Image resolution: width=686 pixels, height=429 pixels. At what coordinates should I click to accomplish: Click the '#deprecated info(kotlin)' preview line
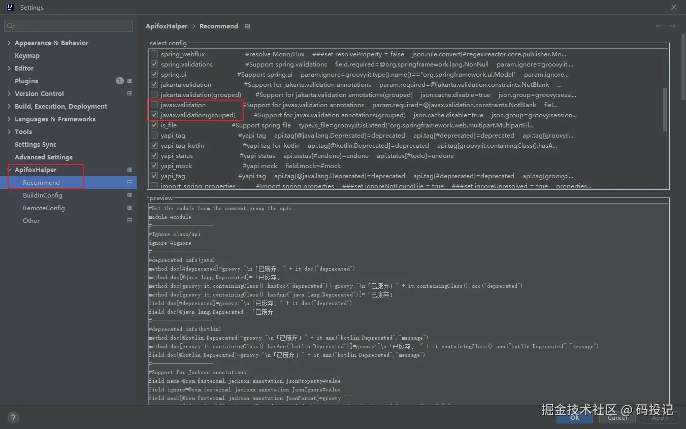[185, 329]
